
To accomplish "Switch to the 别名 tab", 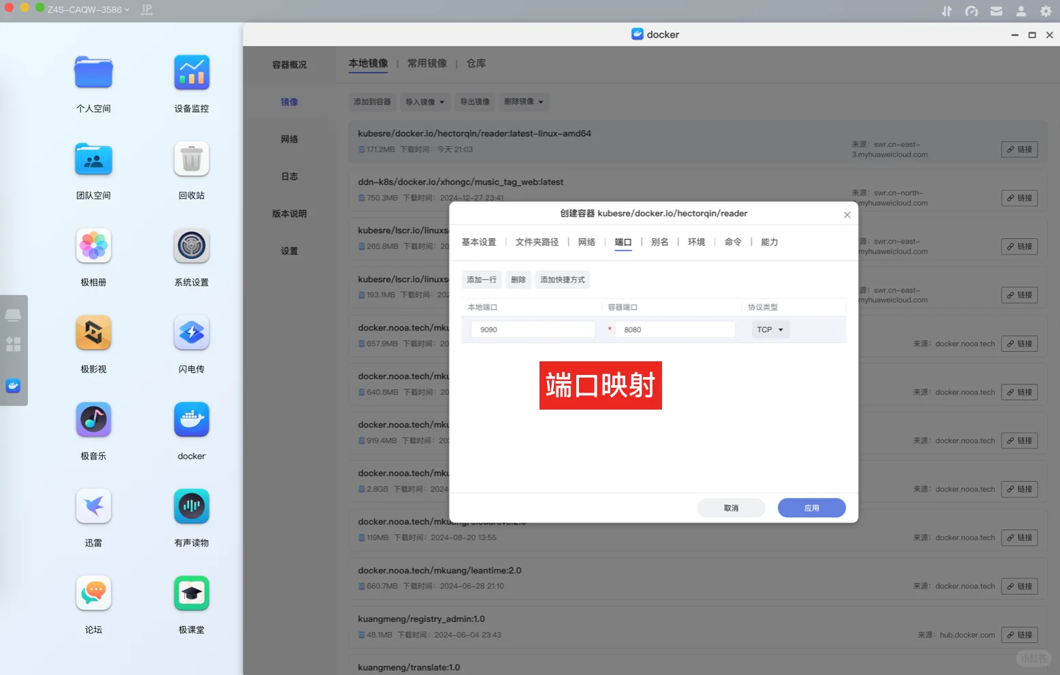I will click(x=660, y=242).
